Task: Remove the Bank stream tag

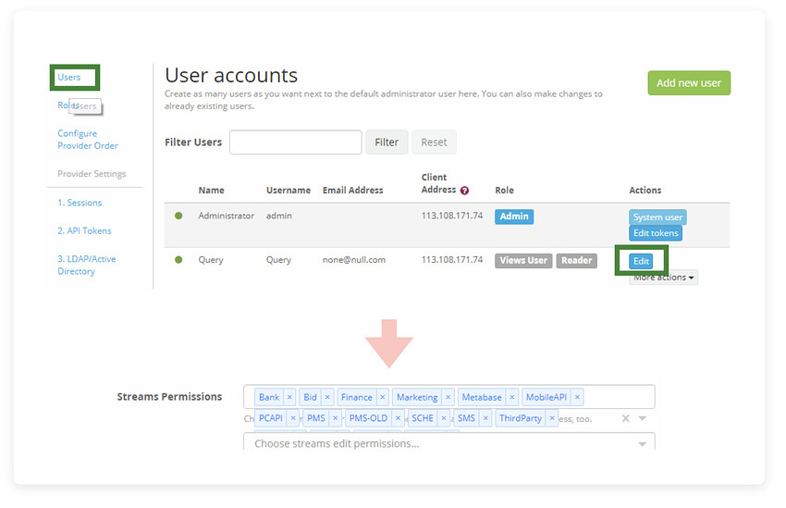Action: 289,397
